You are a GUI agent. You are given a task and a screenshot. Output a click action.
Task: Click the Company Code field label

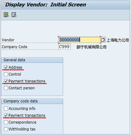pos(14,47)
